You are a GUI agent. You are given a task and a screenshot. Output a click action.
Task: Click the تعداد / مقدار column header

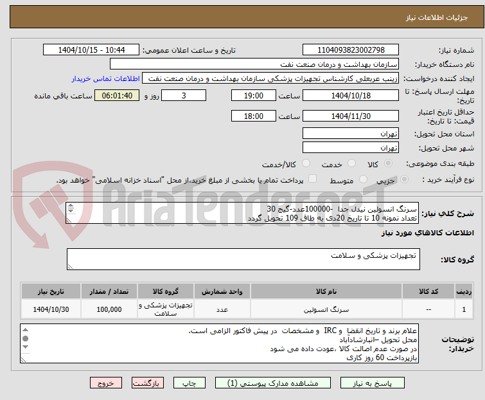pos(109,291)
